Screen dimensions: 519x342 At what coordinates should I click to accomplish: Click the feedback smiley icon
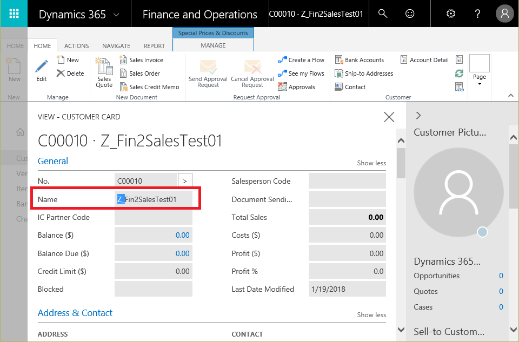[410, 14]
